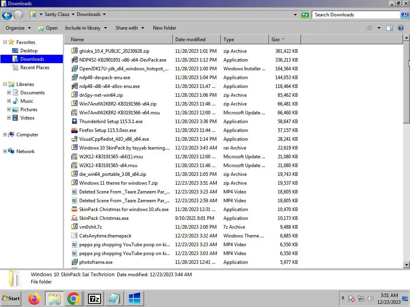Open the Include in library menu
Screen dimensions: 410x307
(86, 28)
